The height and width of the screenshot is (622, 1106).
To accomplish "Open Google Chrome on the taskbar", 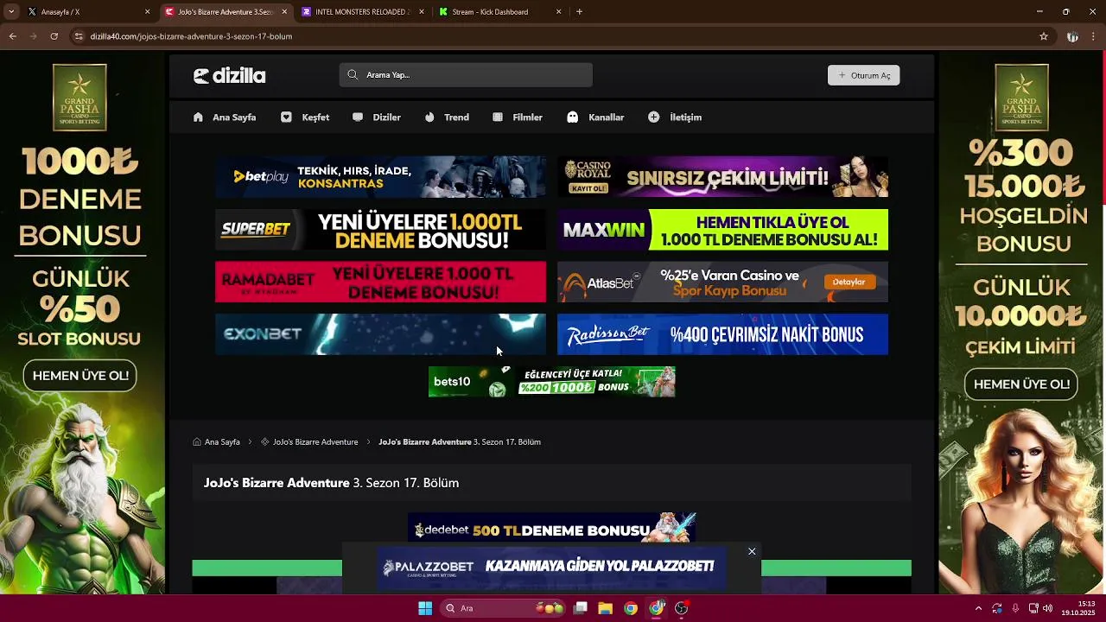I will [x=631, y=608].
